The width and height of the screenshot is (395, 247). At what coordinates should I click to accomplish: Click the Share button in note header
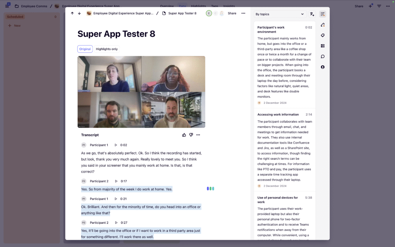(x=232, y=13)
